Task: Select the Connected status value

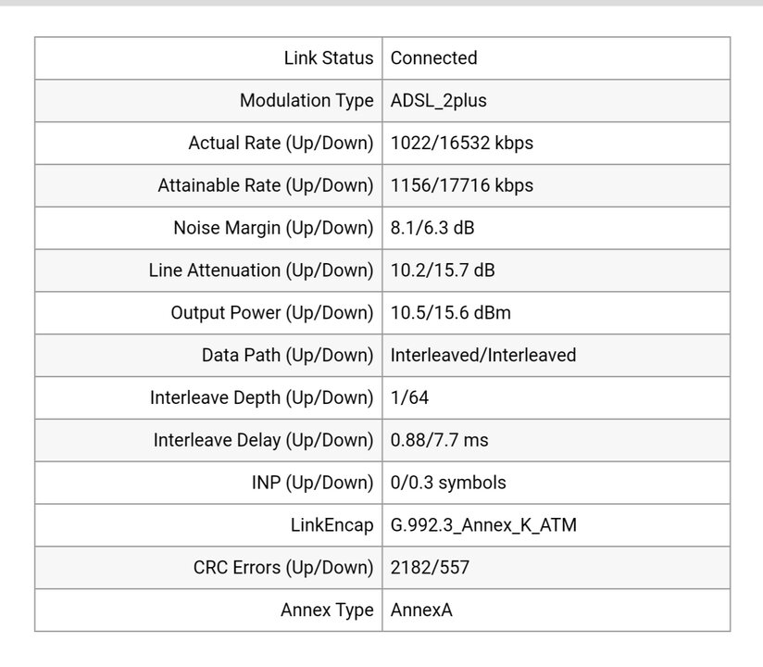Action: tap(433, 58)
